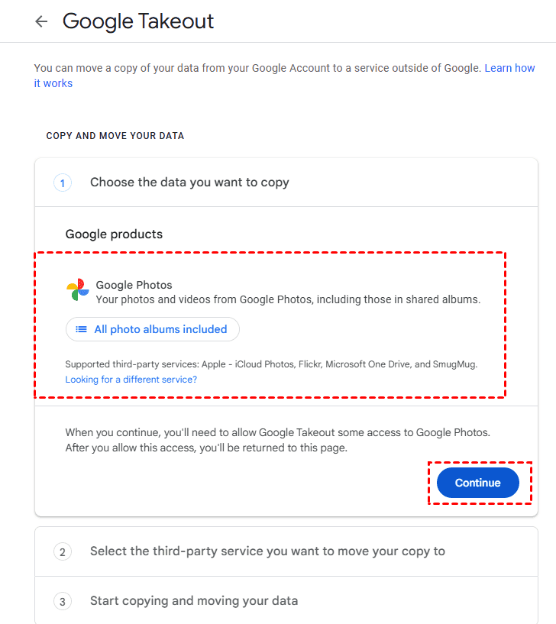Click the step 1 number circle

[62, 183]
